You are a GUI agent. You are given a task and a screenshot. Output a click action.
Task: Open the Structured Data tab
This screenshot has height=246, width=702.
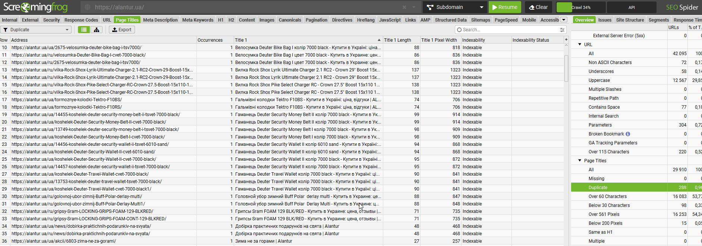click(451, 20)
